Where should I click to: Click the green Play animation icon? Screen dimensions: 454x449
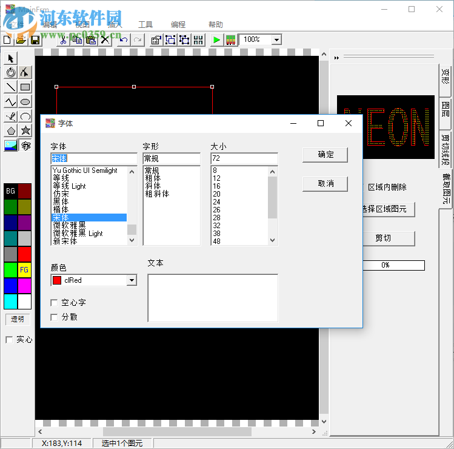pos(216,39)
